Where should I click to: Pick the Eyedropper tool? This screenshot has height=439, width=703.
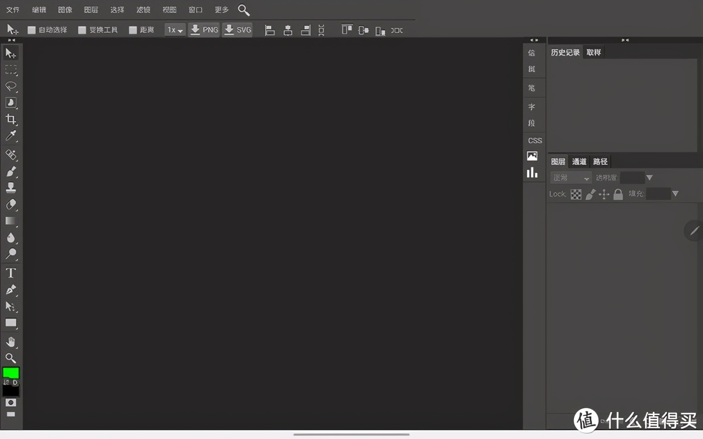pyautogui.click(x=11, y=136)
